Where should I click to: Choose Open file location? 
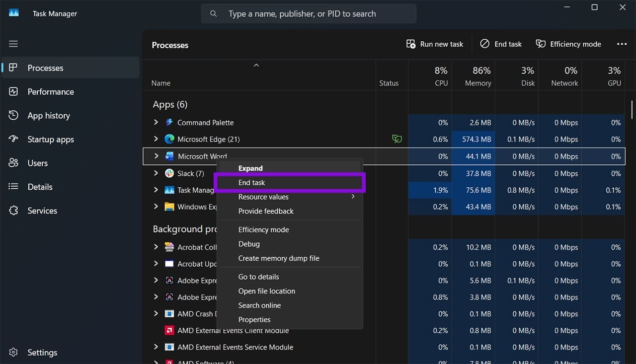coord(290,291)
